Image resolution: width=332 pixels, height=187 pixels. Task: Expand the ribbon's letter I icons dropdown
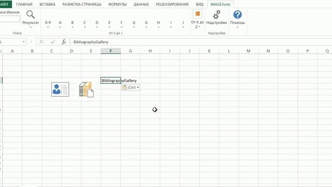click(171, 24)
